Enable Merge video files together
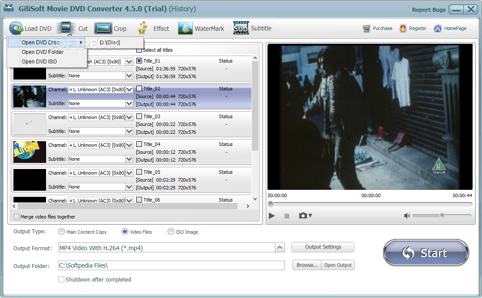 tap(17, 216)
